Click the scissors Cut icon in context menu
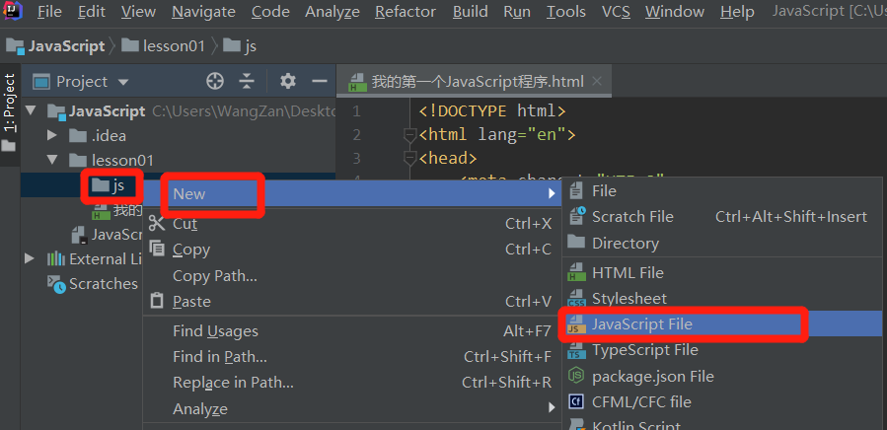This screenshot has height=430, width=887. coord(156,223)
